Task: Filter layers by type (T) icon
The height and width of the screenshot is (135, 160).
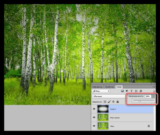Action: pyautogui.click(x=131, y=91)
